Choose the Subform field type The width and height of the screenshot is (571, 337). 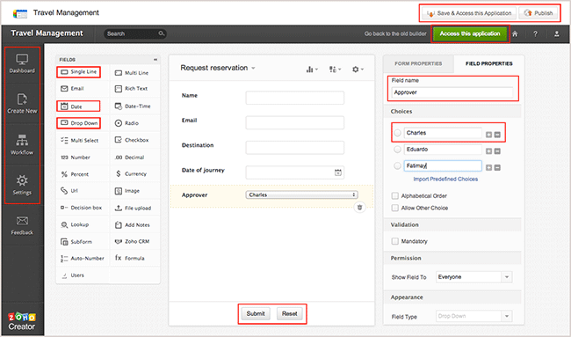coord(76,242)
